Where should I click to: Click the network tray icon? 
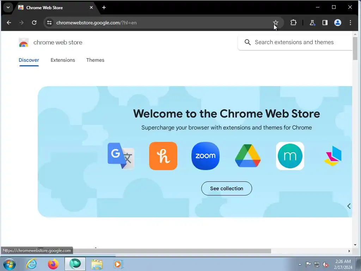317,264
